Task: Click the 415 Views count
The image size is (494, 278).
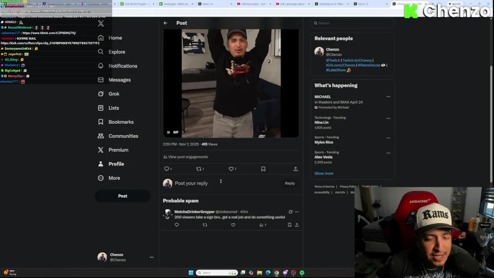Action: [x=209, y=144]
